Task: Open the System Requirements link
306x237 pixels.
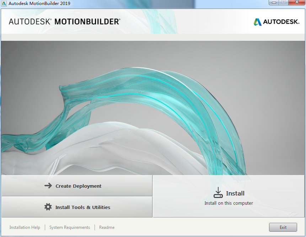Action: coord(70,227)
